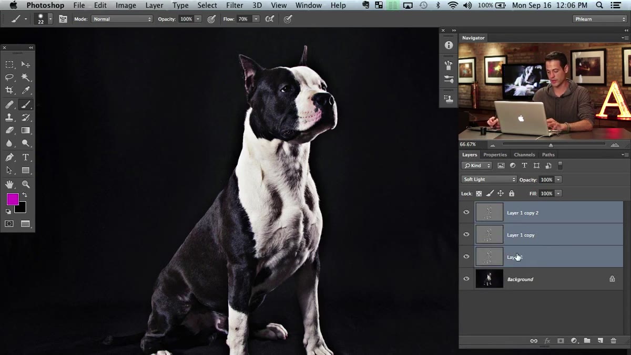Select the Blur tool
The height and width of the screenshot is (355, 631).
pyautogui.click(x=9, y=143)
